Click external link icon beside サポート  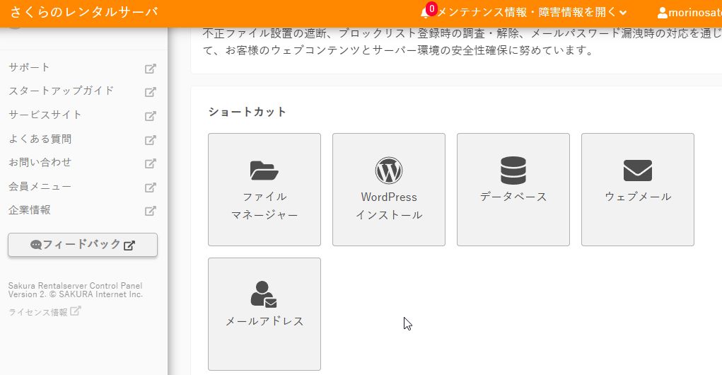tap(150, 69)
